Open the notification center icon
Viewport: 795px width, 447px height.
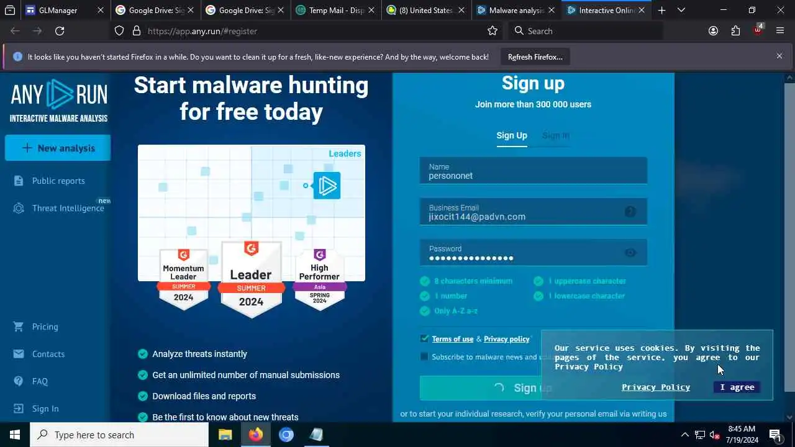click(x=775, y=435)
